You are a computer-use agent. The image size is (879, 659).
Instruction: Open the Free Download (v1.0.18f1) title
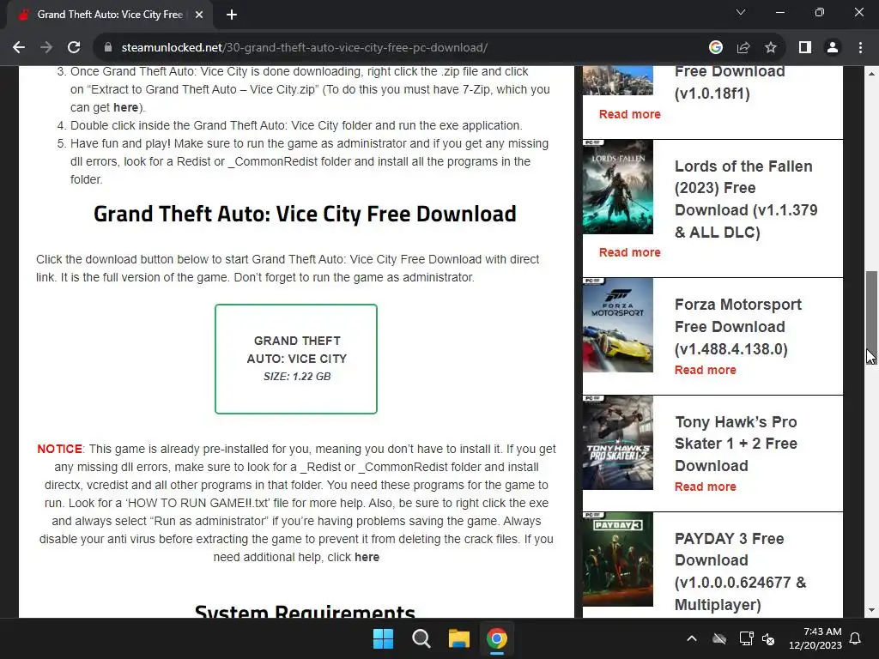pyautogui.click(x=730, y=82)
